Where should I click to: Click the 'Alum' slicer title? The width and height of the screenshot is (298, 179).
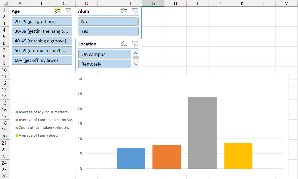pyautogui.click(x=83, y=11)
